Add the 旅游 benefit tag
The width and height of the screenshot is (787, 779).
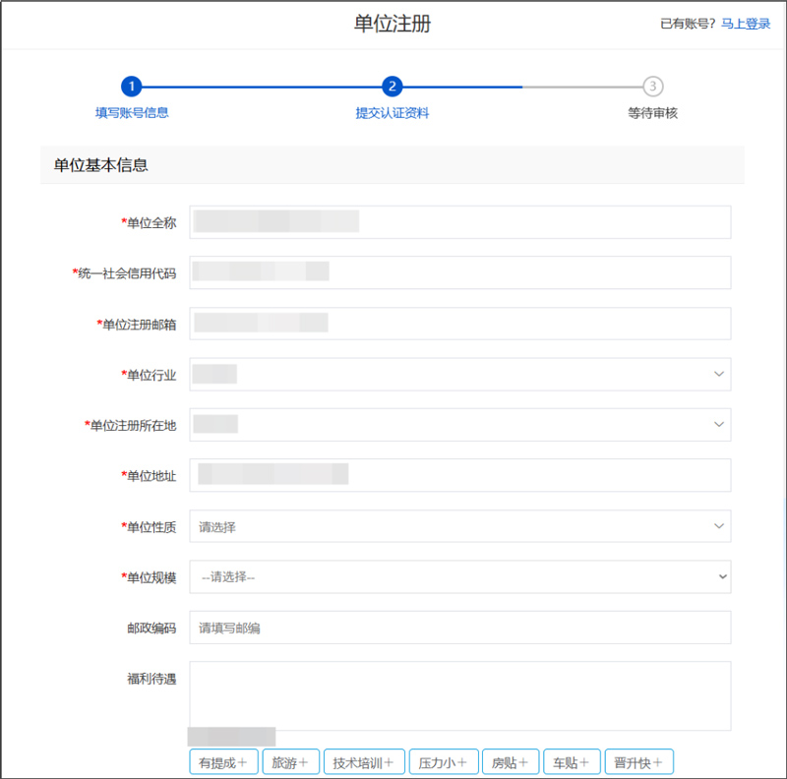(290, 762)
